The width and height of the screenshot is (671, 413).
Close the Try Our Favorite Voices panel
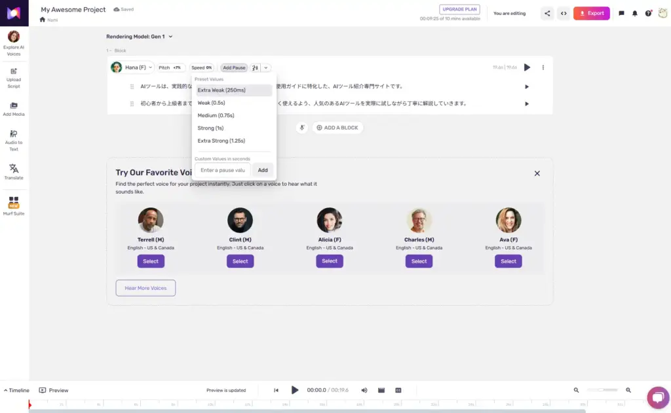[537, 173]
